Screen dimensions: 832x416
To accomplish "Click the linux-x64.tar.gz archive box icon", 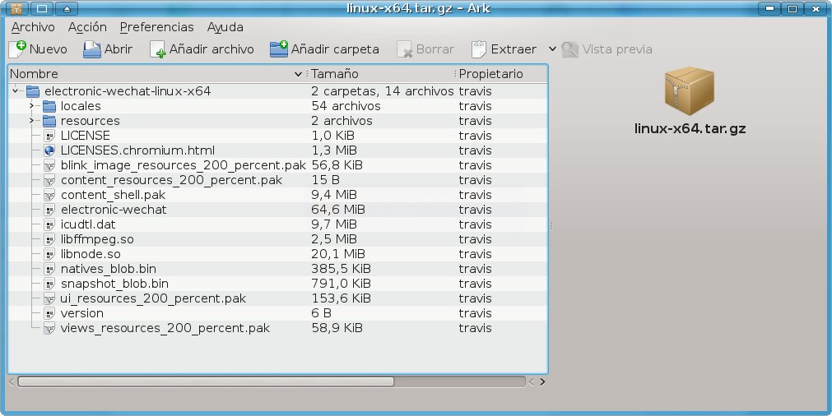I will [690, 91].
